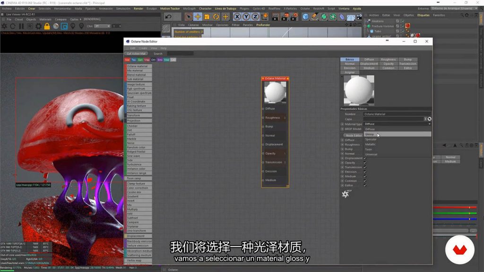Open the Roughness tab in attributes

pos(389,59)
